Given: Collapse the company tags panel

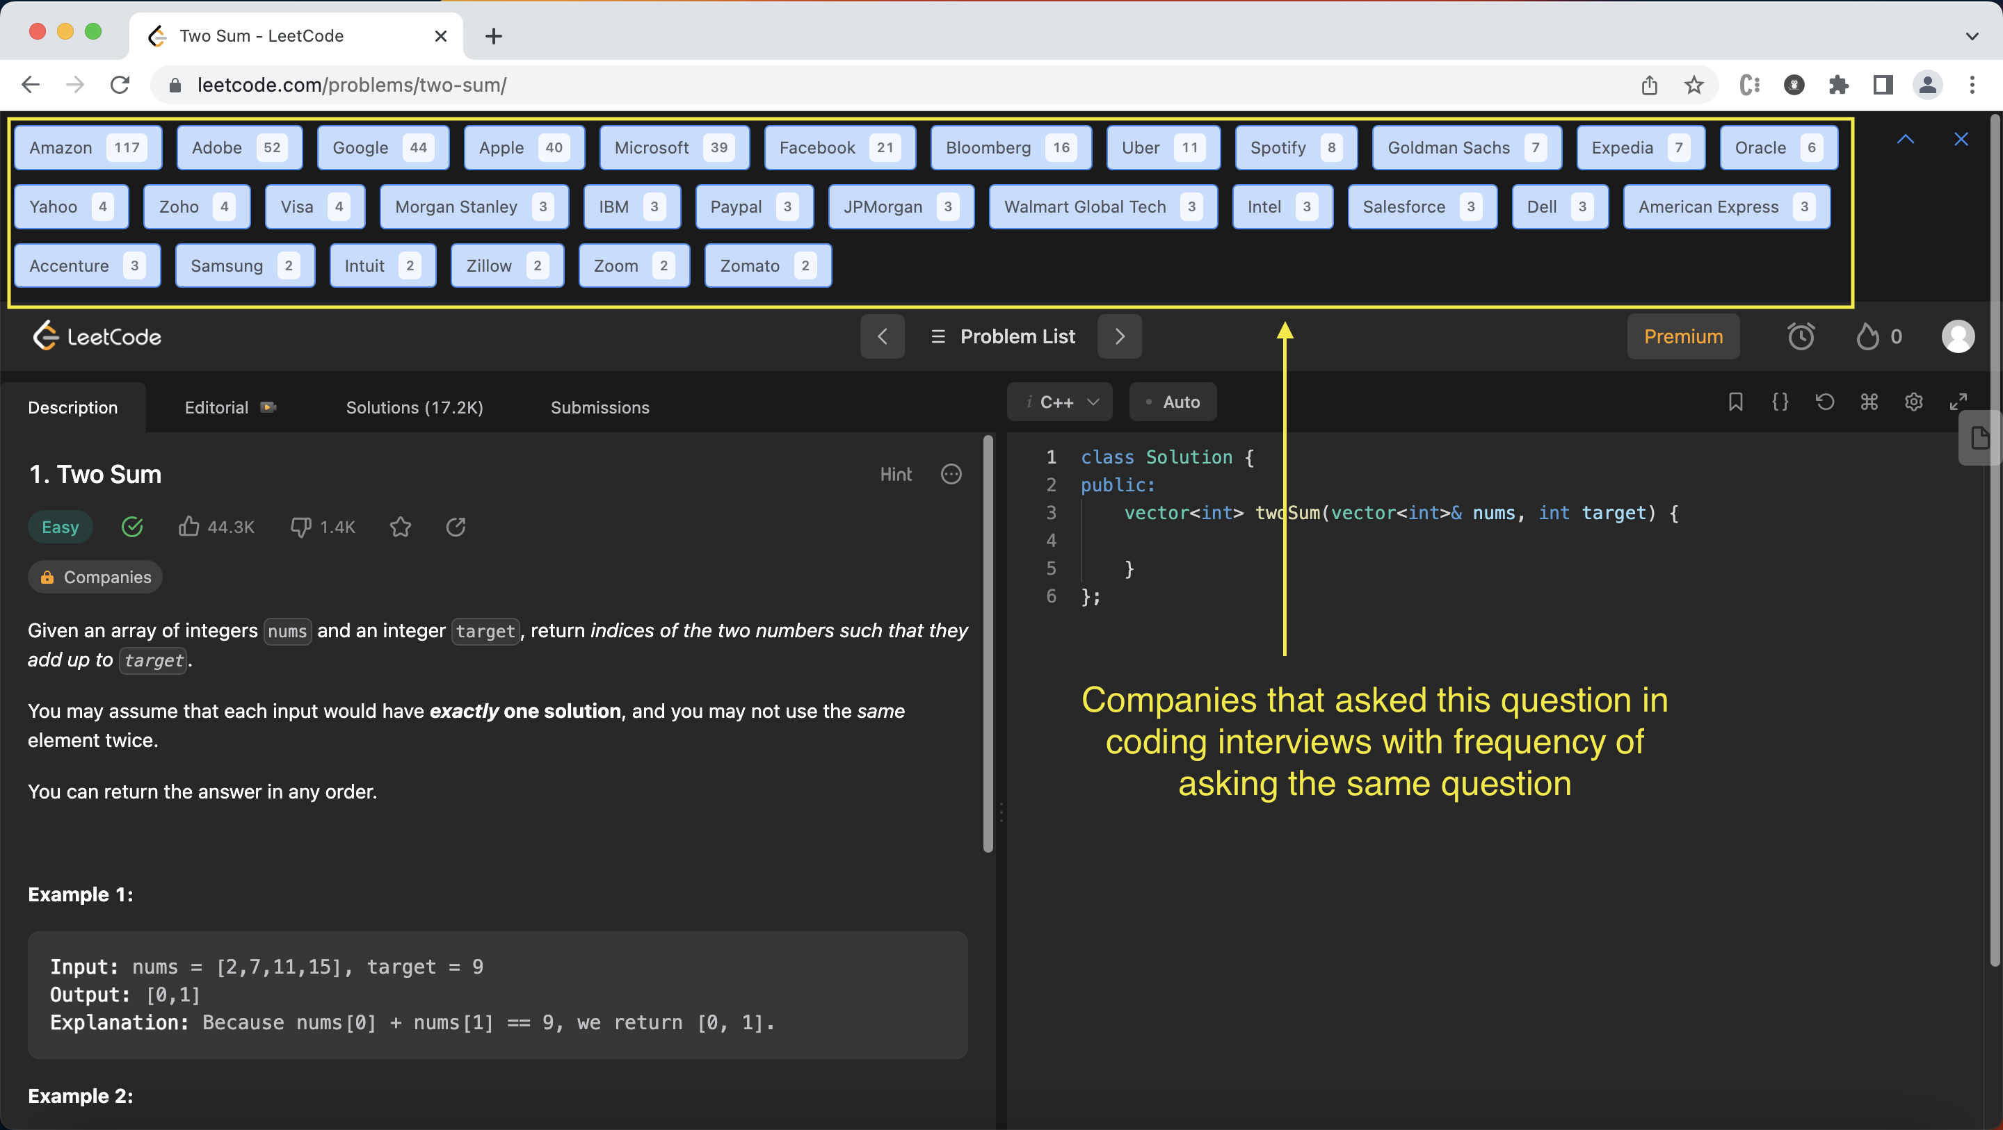Looking at the screenshot, I should (x=1906, y=139).
